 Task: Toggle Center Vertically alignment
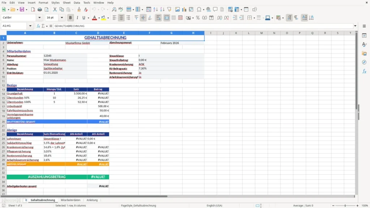point(143,18)
